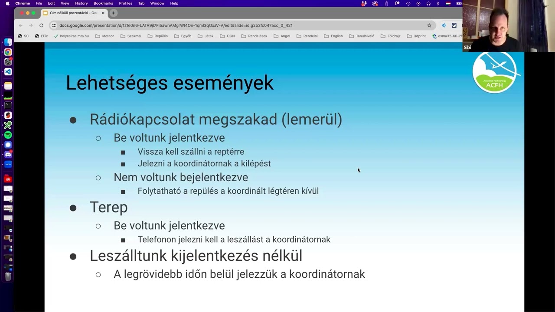Expand the Szakmai bookmarks folder
This screenshot has width=555, height=312.
(131, 36)
